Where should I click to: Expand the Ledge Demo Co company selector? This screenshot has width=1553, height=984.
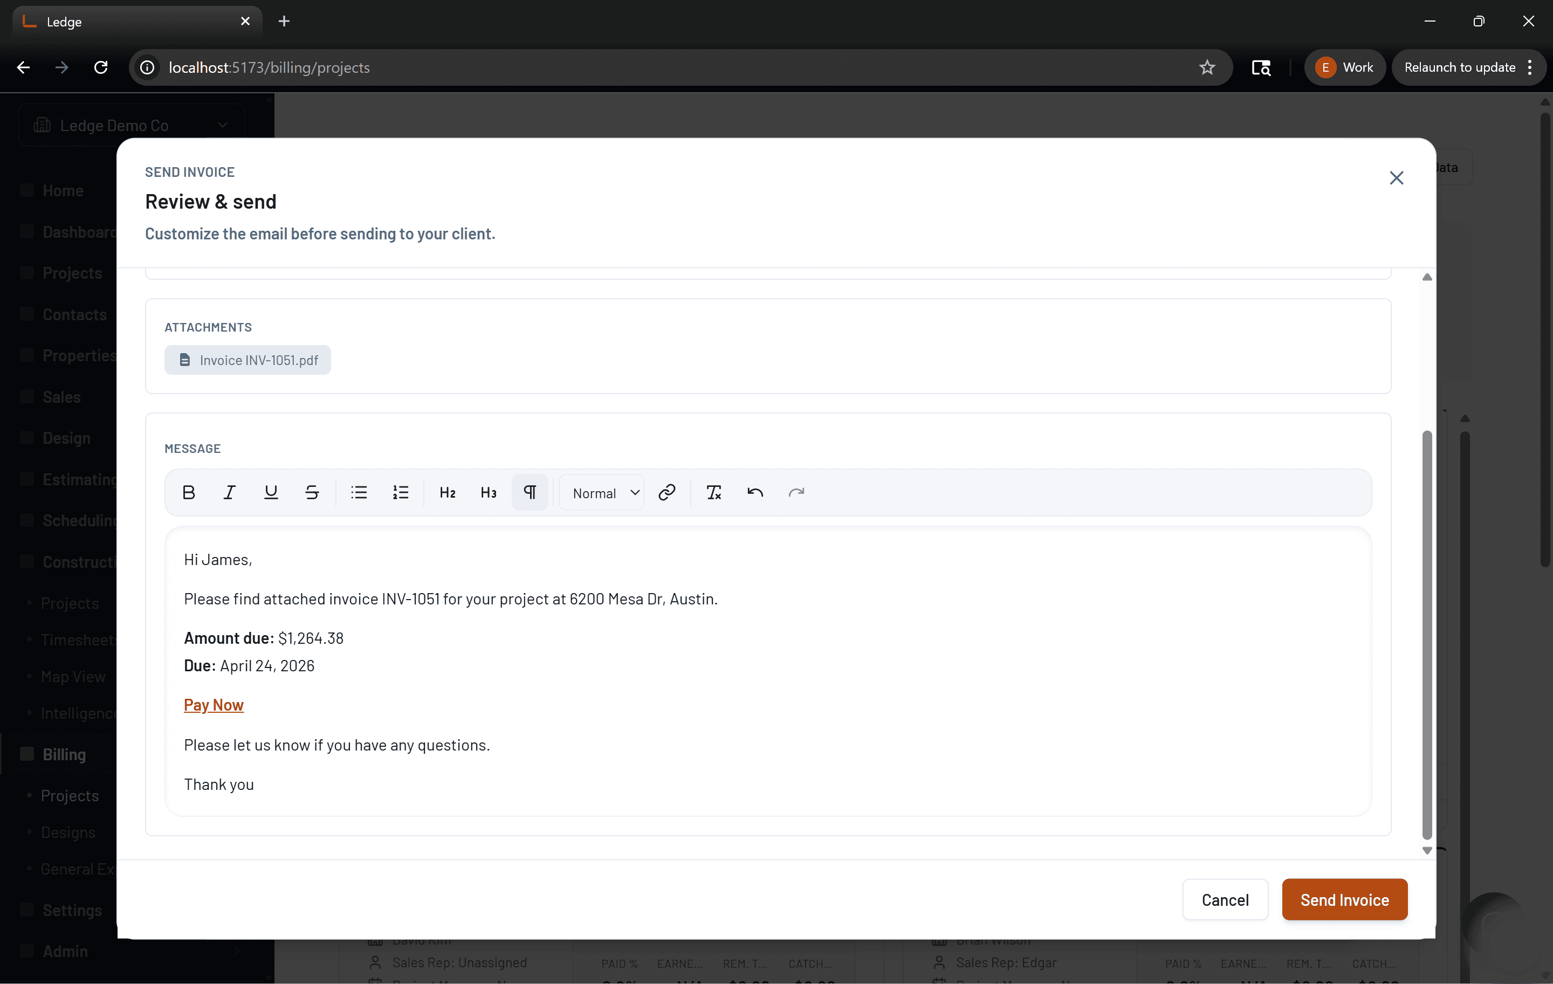click(x=132, y=125)
